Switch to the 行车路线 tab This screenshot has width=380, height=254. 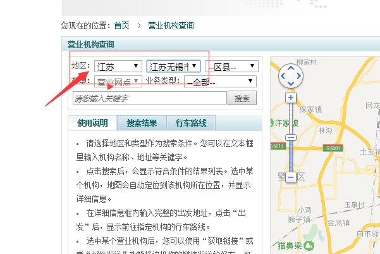click(191, 123)
